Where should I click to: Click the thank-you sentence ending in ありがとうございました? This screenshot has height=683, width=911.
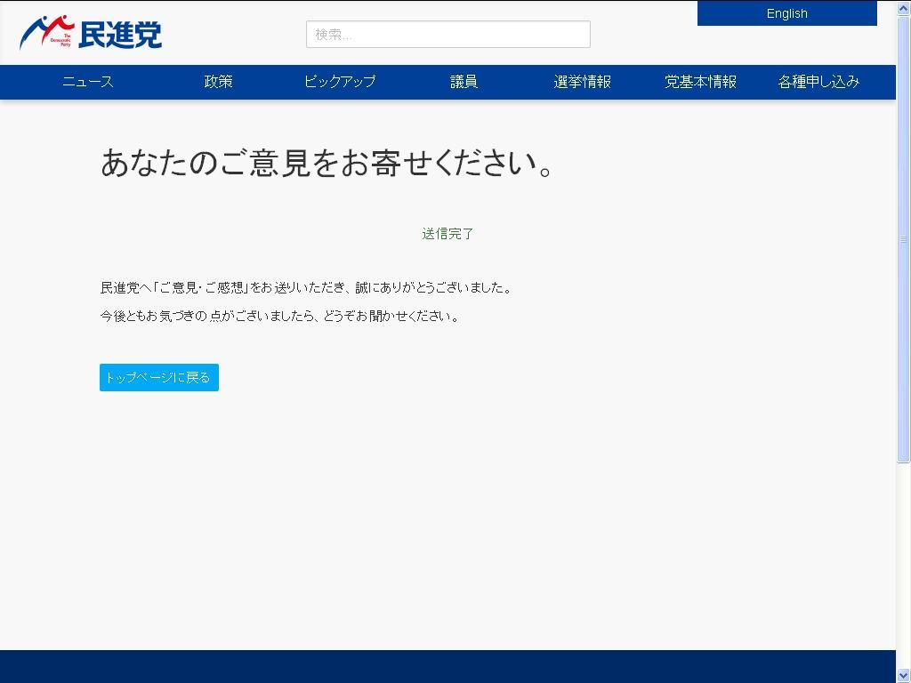click(306, 288)
